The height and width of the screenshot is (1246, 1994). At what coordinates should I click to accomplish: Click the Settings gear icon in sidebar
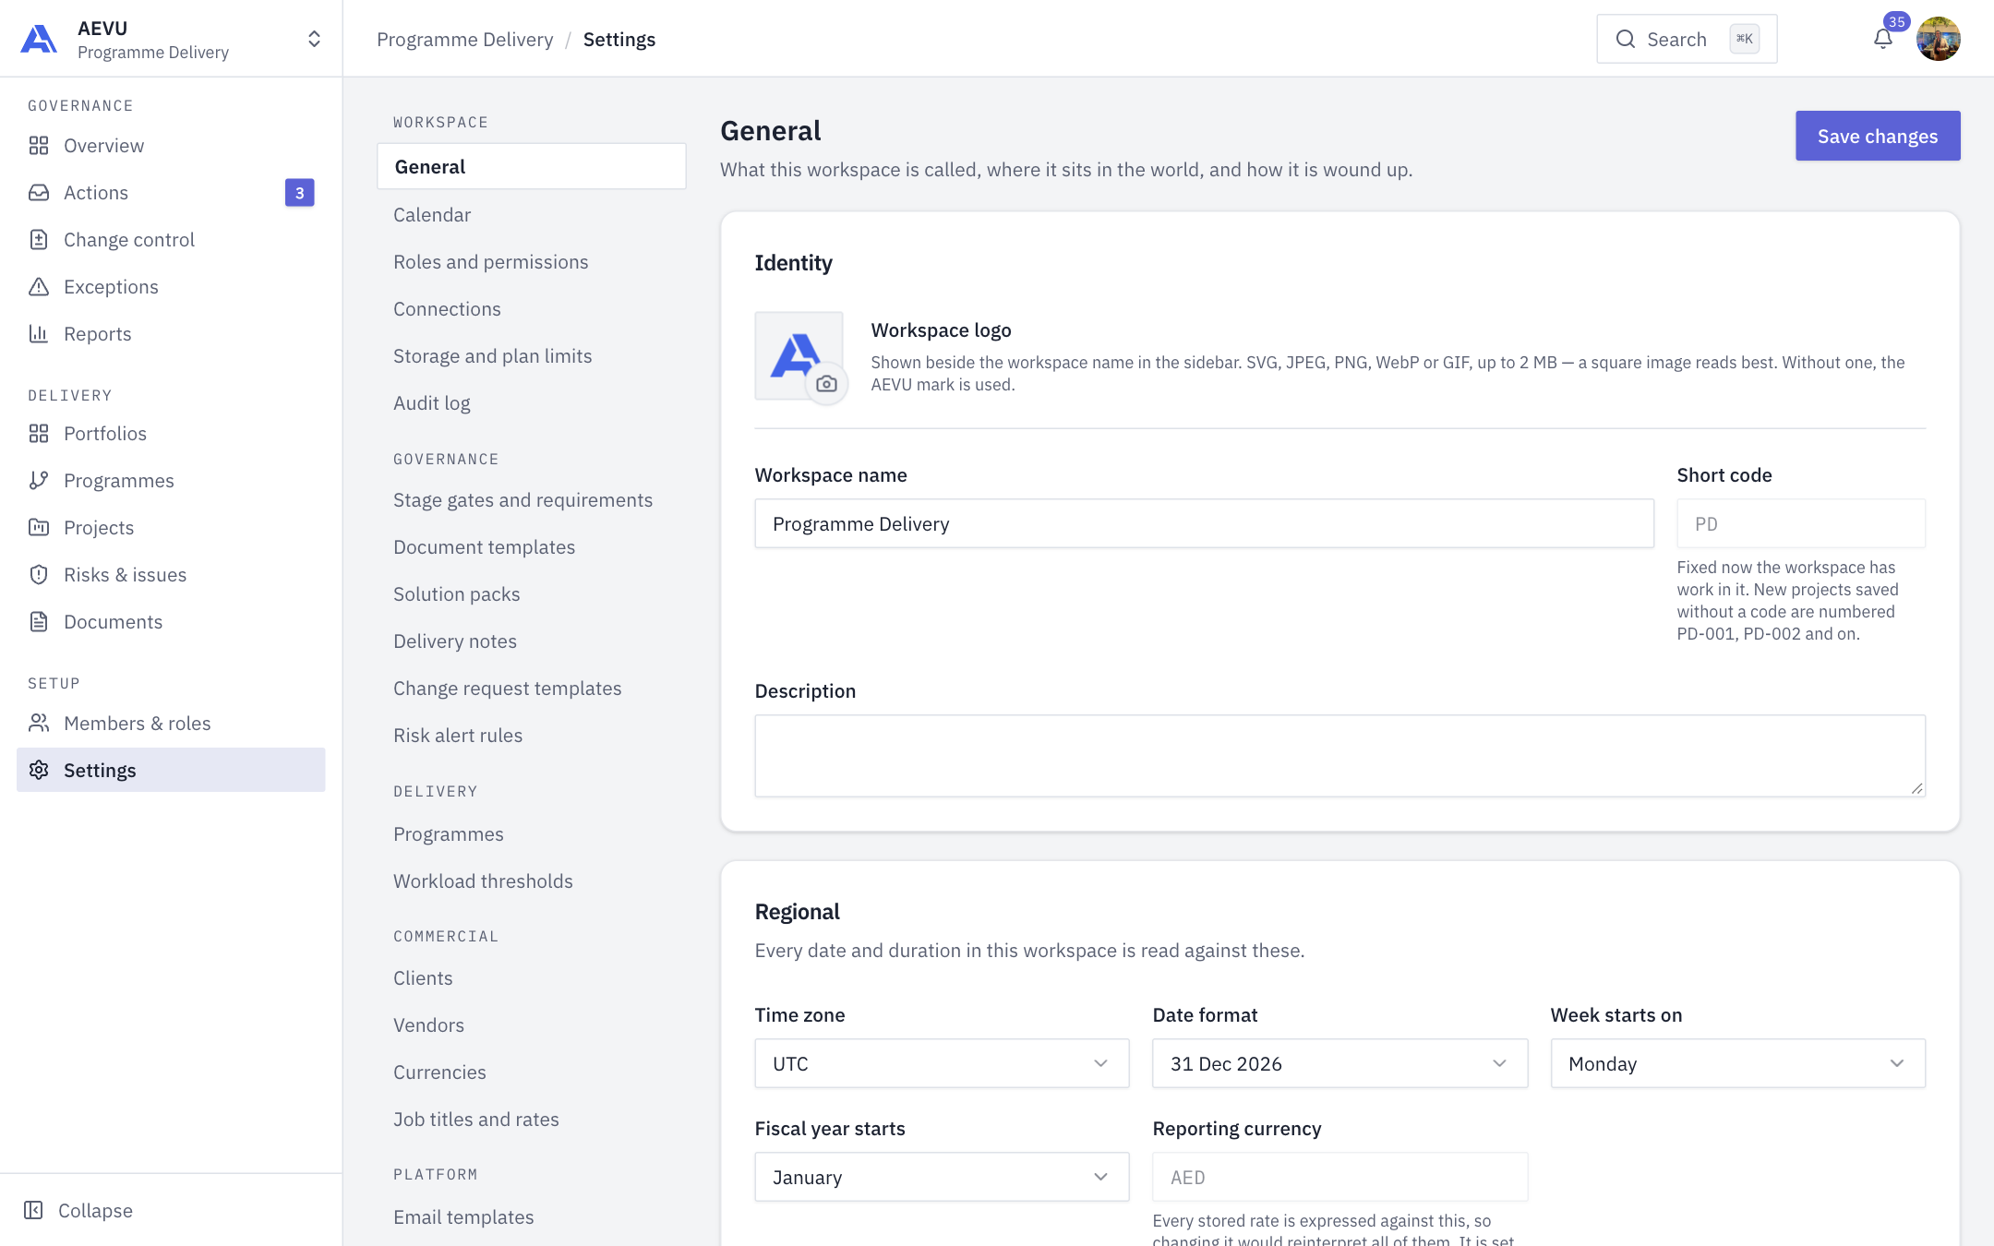click(x=39, y=771)
